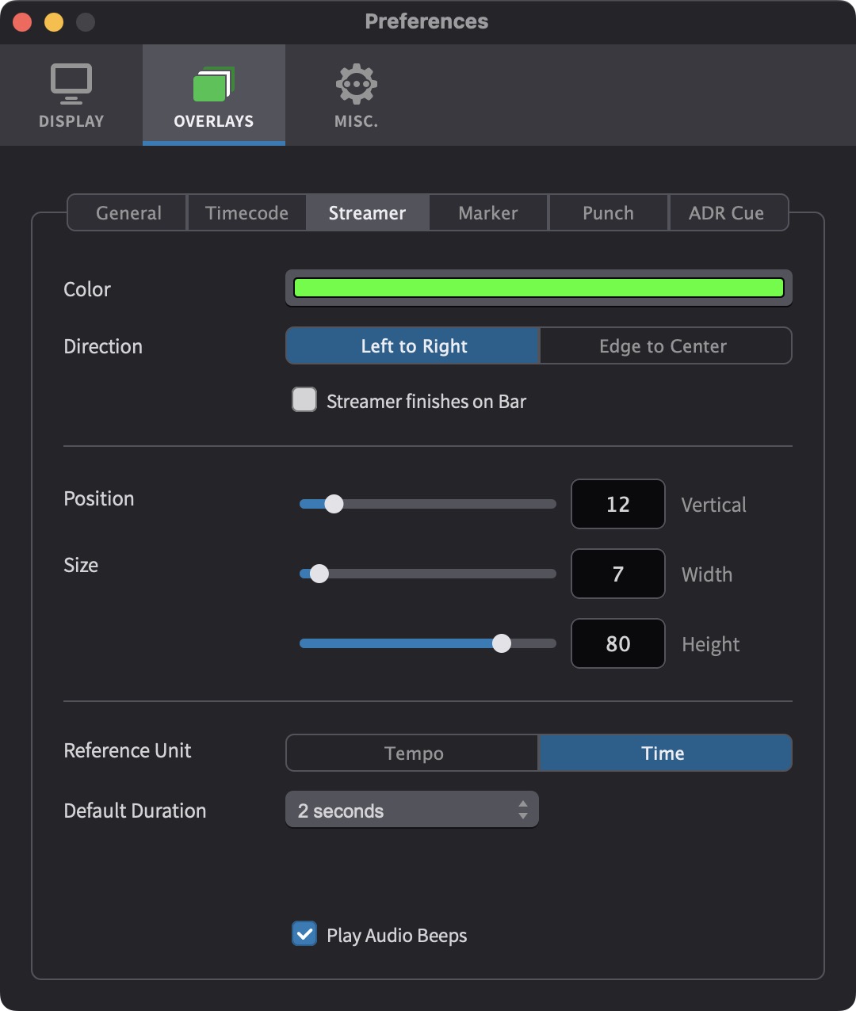856x1011 pixels.
Task: Click the green streamer color swatch
Action: coord(538,288)
